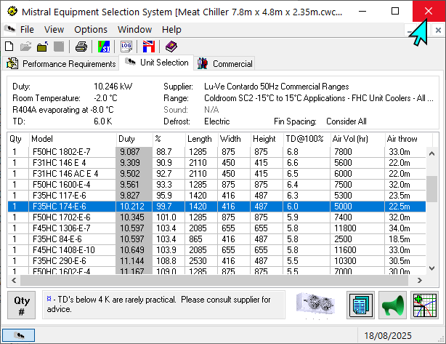Click the Air throw column header
The width and height of the screenshot is (446, 344).
[408, 139]
